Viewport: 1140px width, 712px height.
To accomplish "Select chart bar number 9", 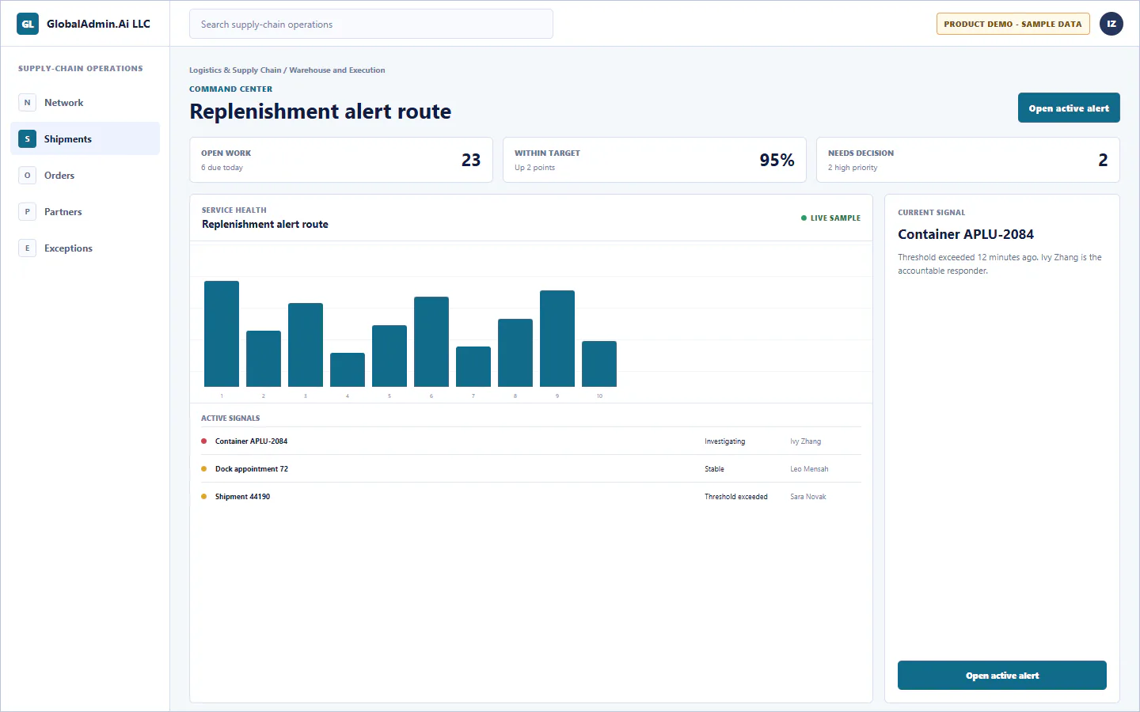I will click(557, 339).
